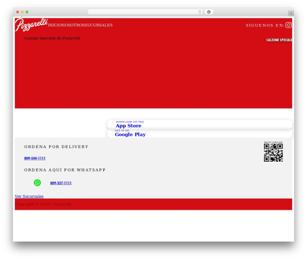
Task: Get it on Google Play button
Action: tap(200, 133)
